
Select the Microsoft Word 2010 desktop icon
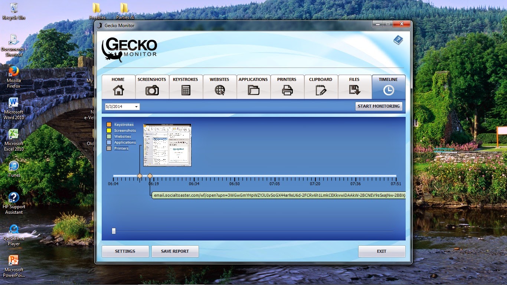(14, 109)
